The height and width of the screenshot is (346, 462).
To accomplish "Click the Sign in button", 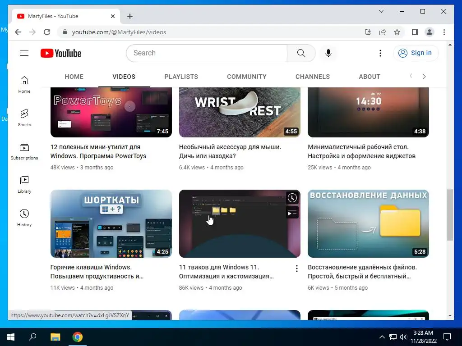I will [416, 53].
